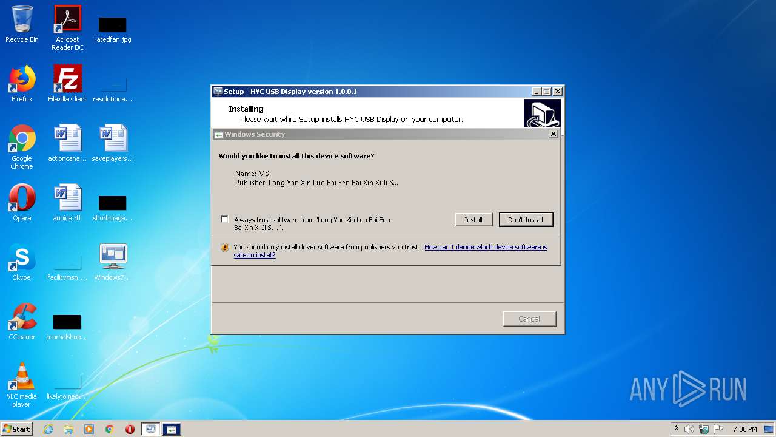776x437 pixels.
Task: Open the Windows7... desktop icon
Action: pyautogui.click(x=113, y=262)
